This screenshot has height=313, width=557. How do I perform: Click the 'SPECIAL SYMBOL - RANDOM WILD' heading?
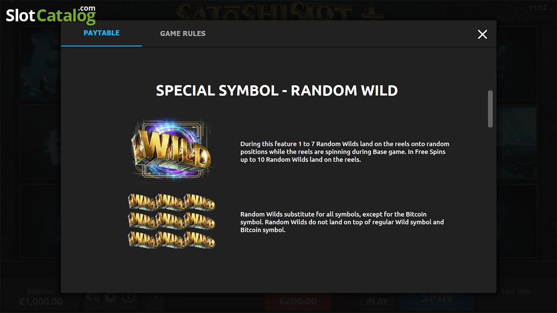coord(277,90)
